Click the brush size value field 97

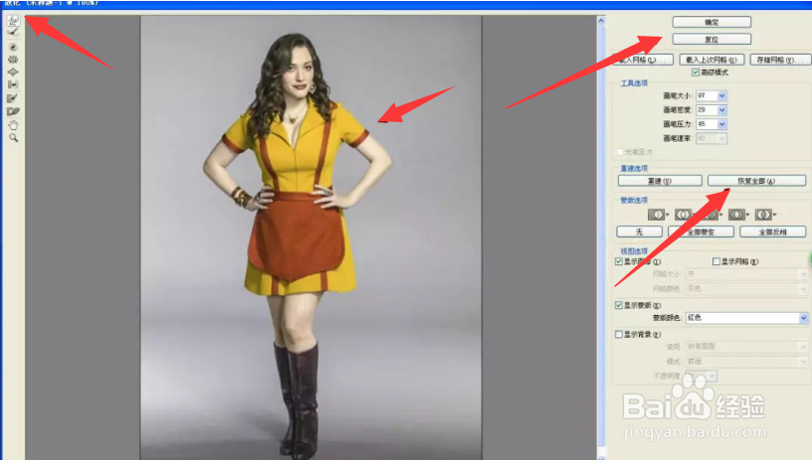pos(707,95)
